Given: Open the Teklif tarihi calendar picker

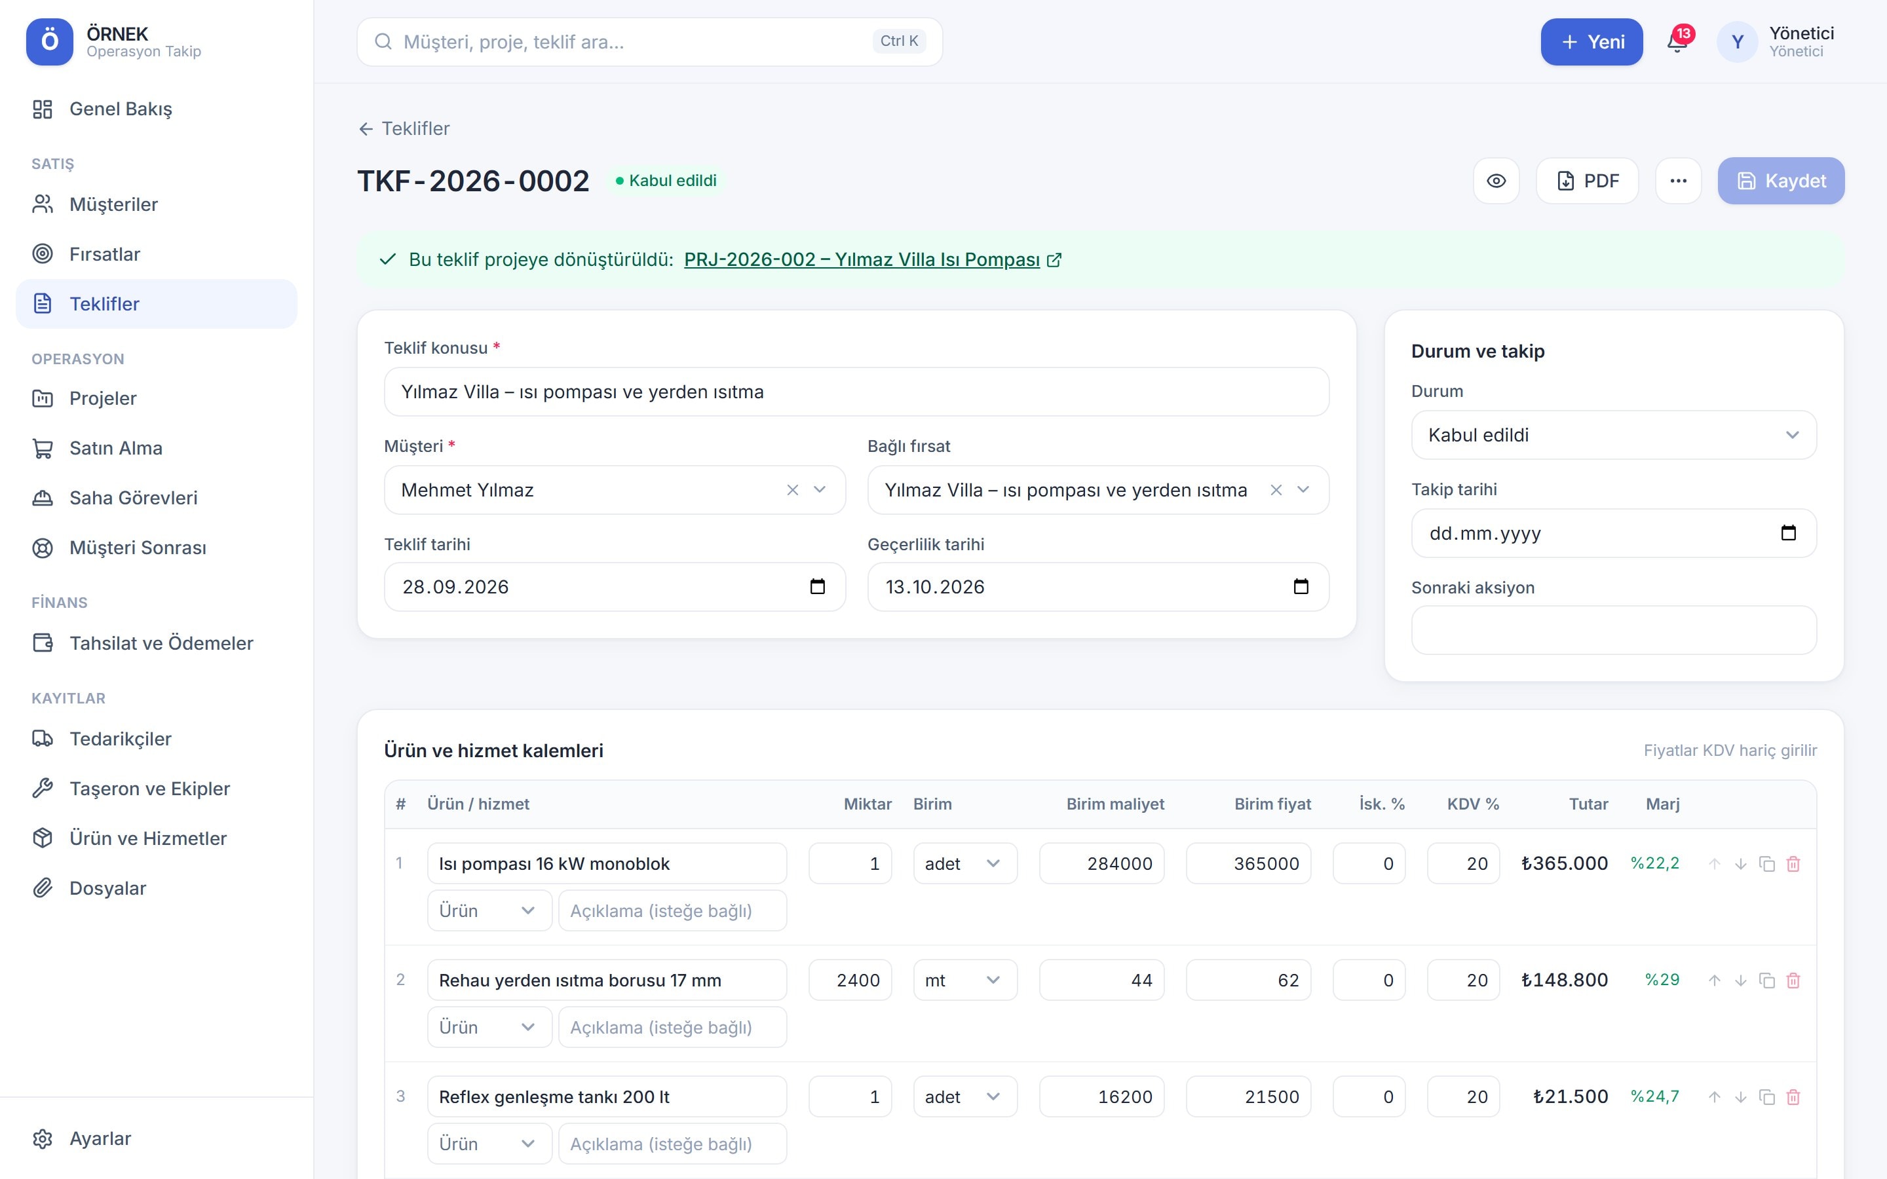Looking at the screenshot, I should (817, 586).
